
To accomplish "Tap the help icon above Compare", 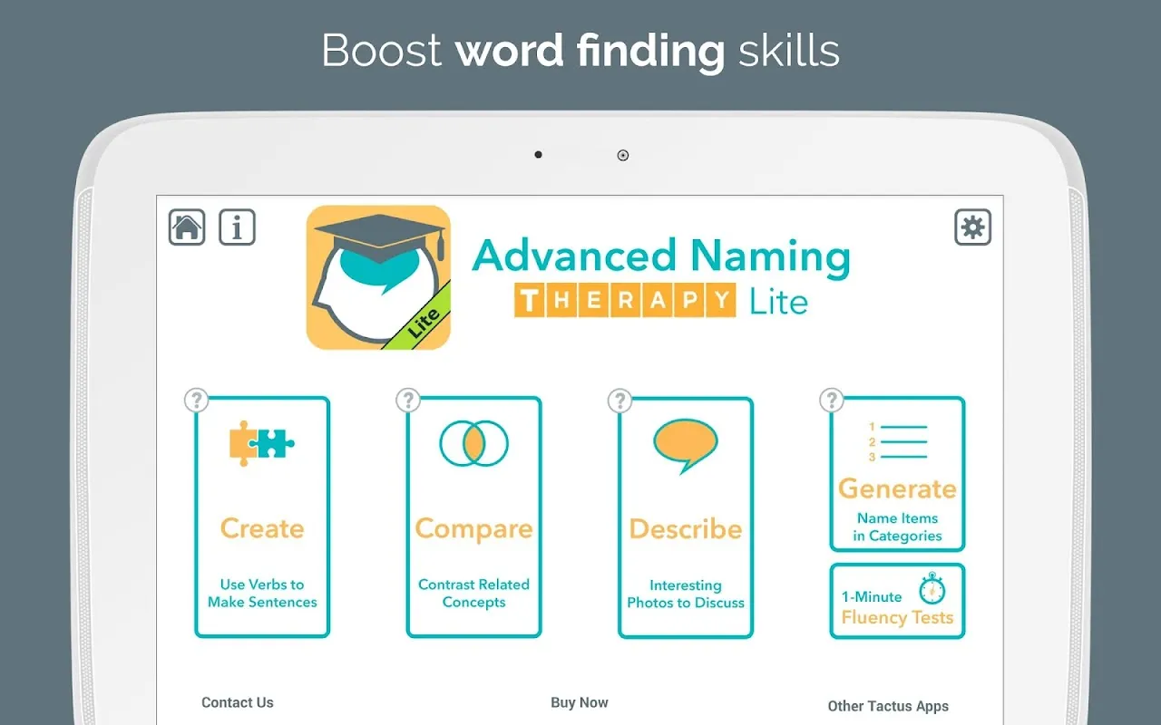I will (x=408, y=401).
